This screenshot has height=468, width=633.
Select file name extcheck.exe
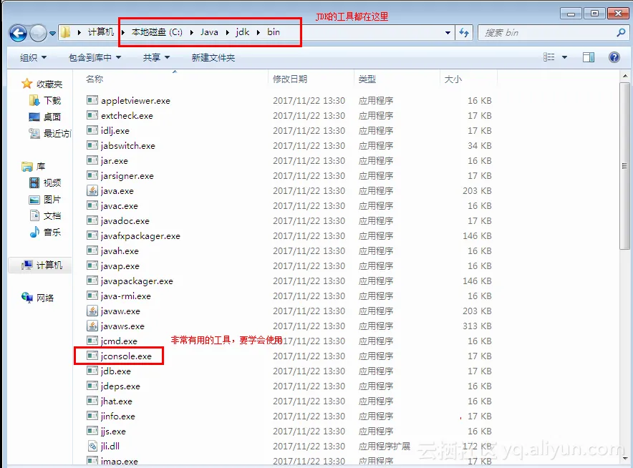pos(127,116)
